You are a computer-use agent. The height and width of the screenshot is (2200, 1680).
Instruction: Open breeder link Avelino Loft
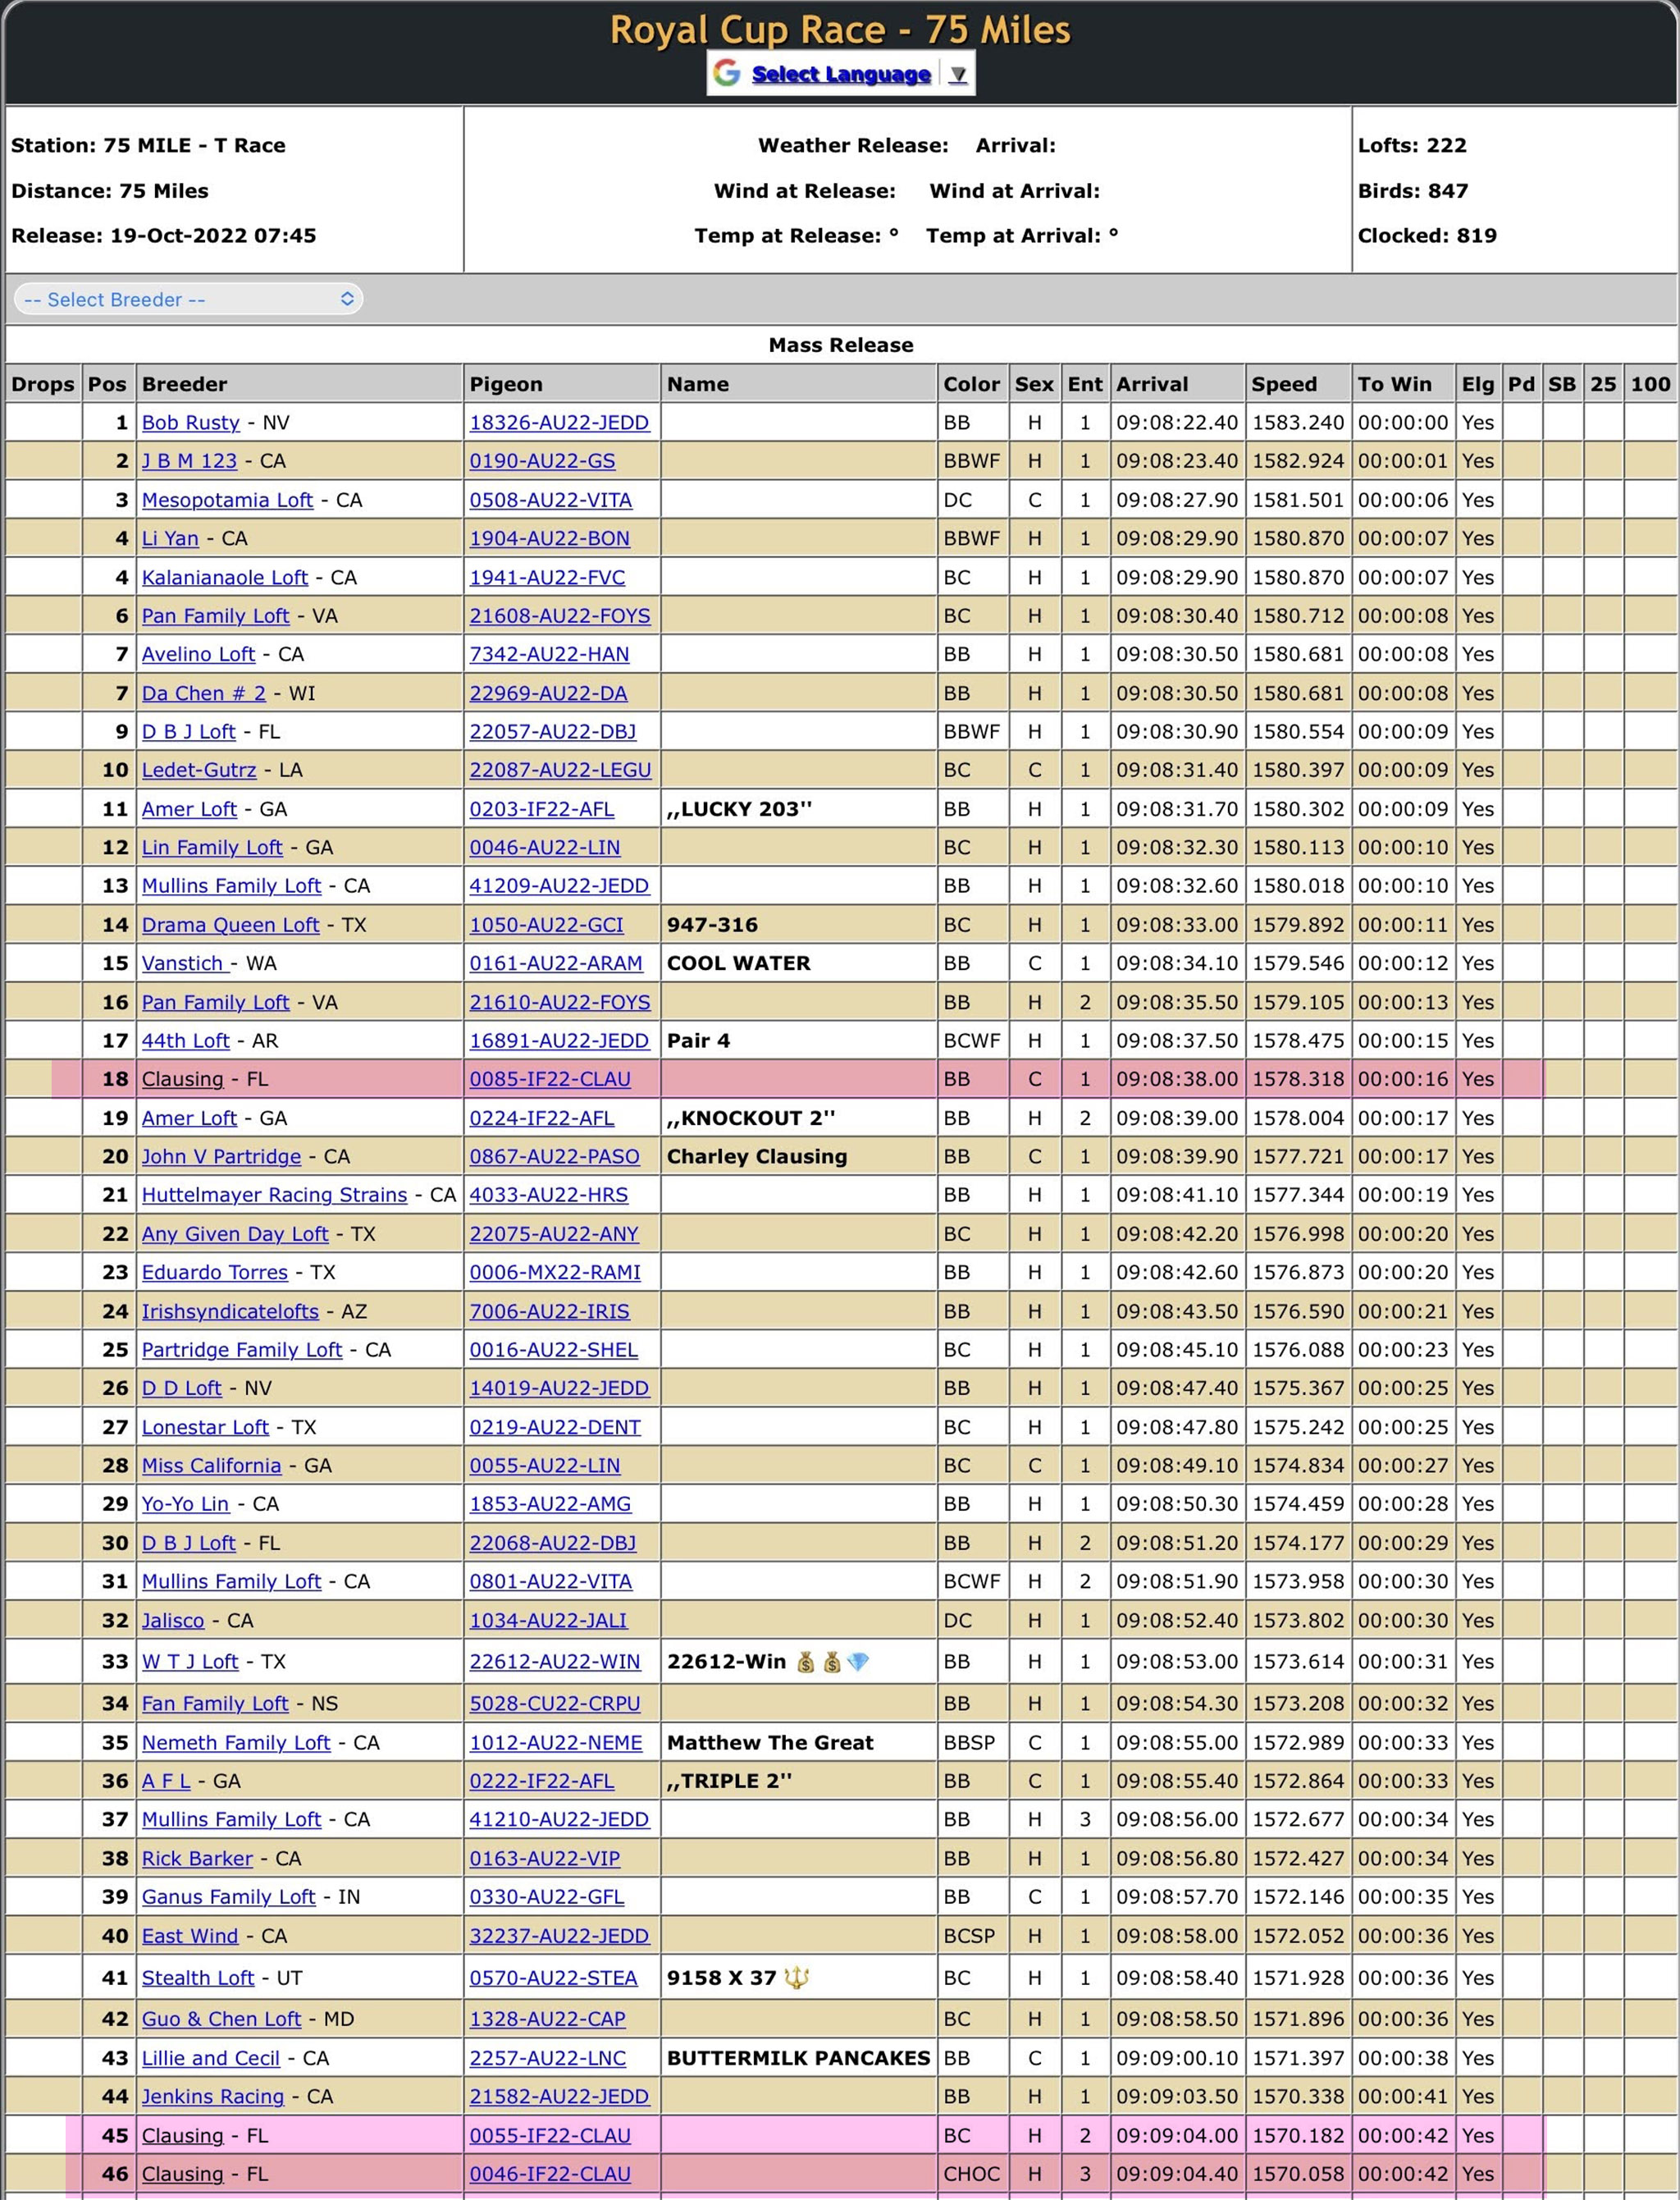tap(198, 654)
